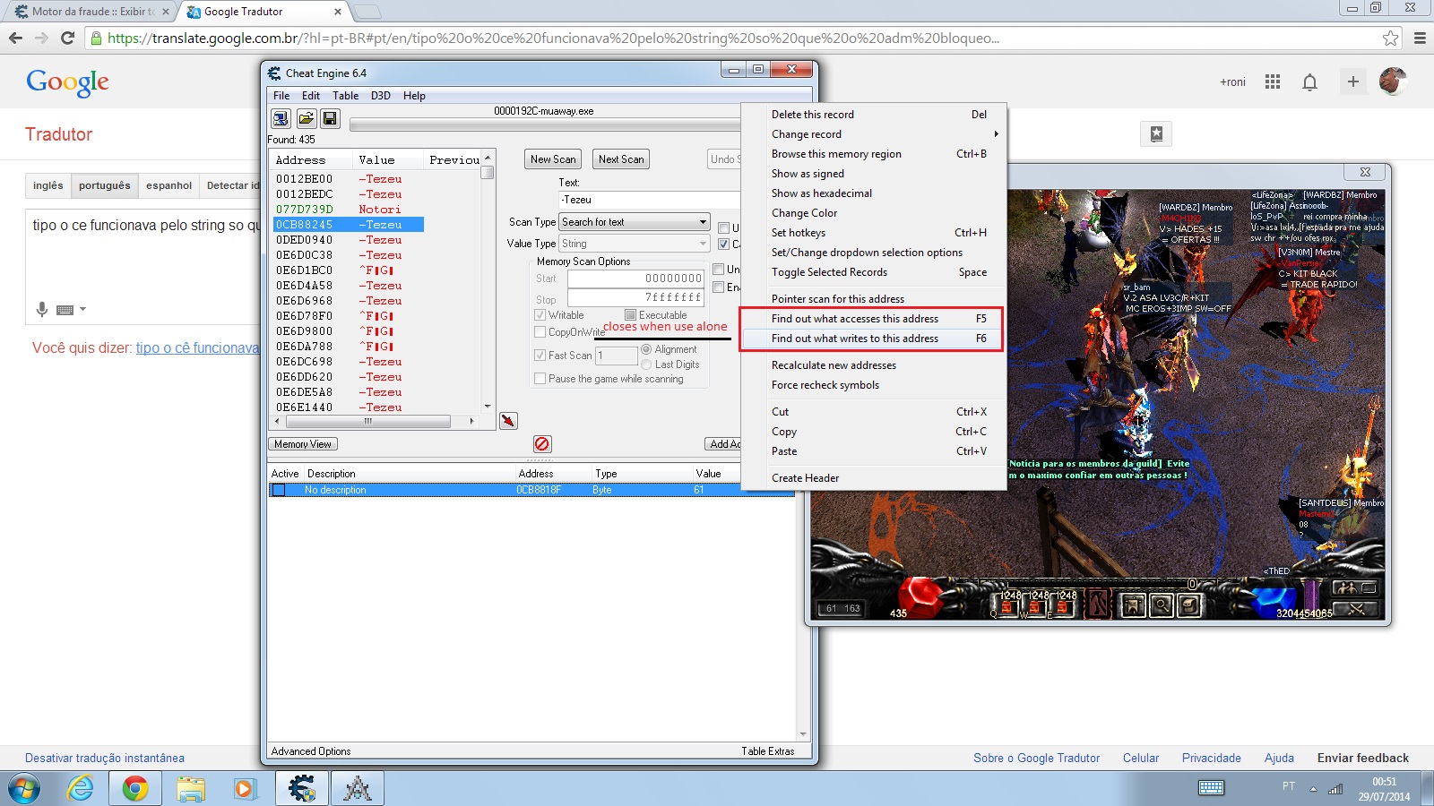
Task: Open the Table menu in Cheat Engine
Action: tap(345, 96)
